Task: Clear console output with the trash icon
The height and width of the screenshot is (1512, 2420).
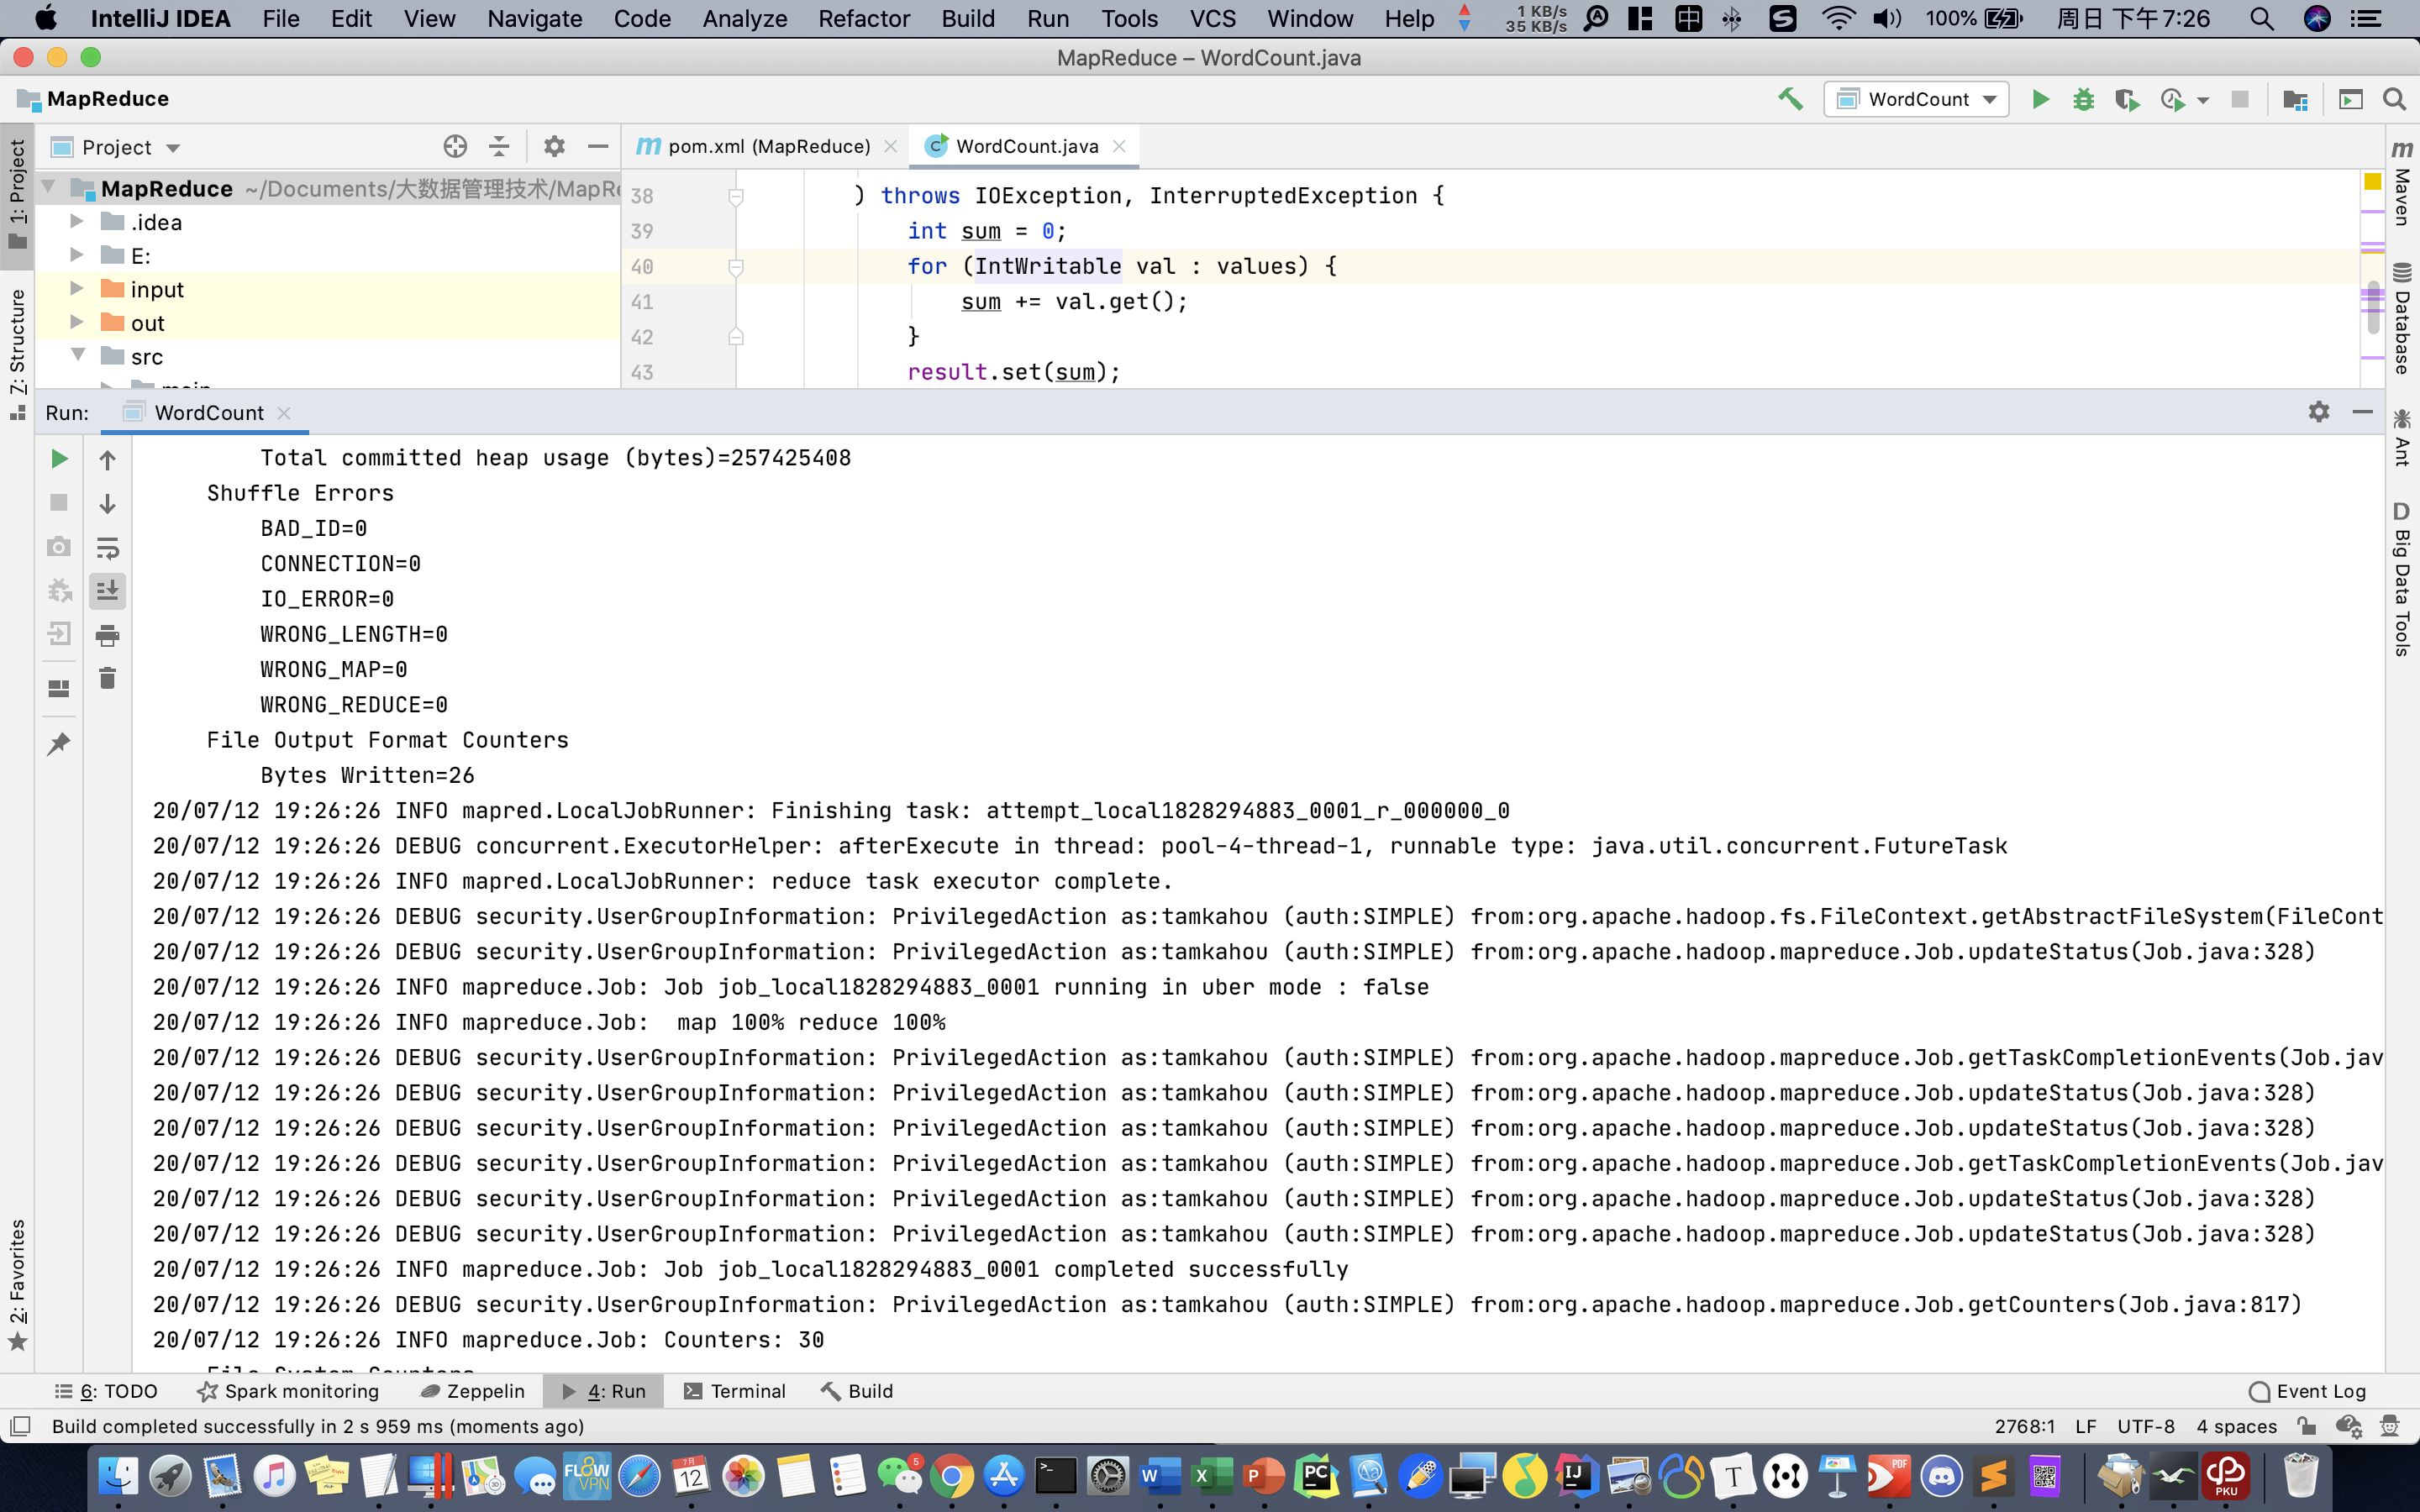Action: [x=107, y=679]
